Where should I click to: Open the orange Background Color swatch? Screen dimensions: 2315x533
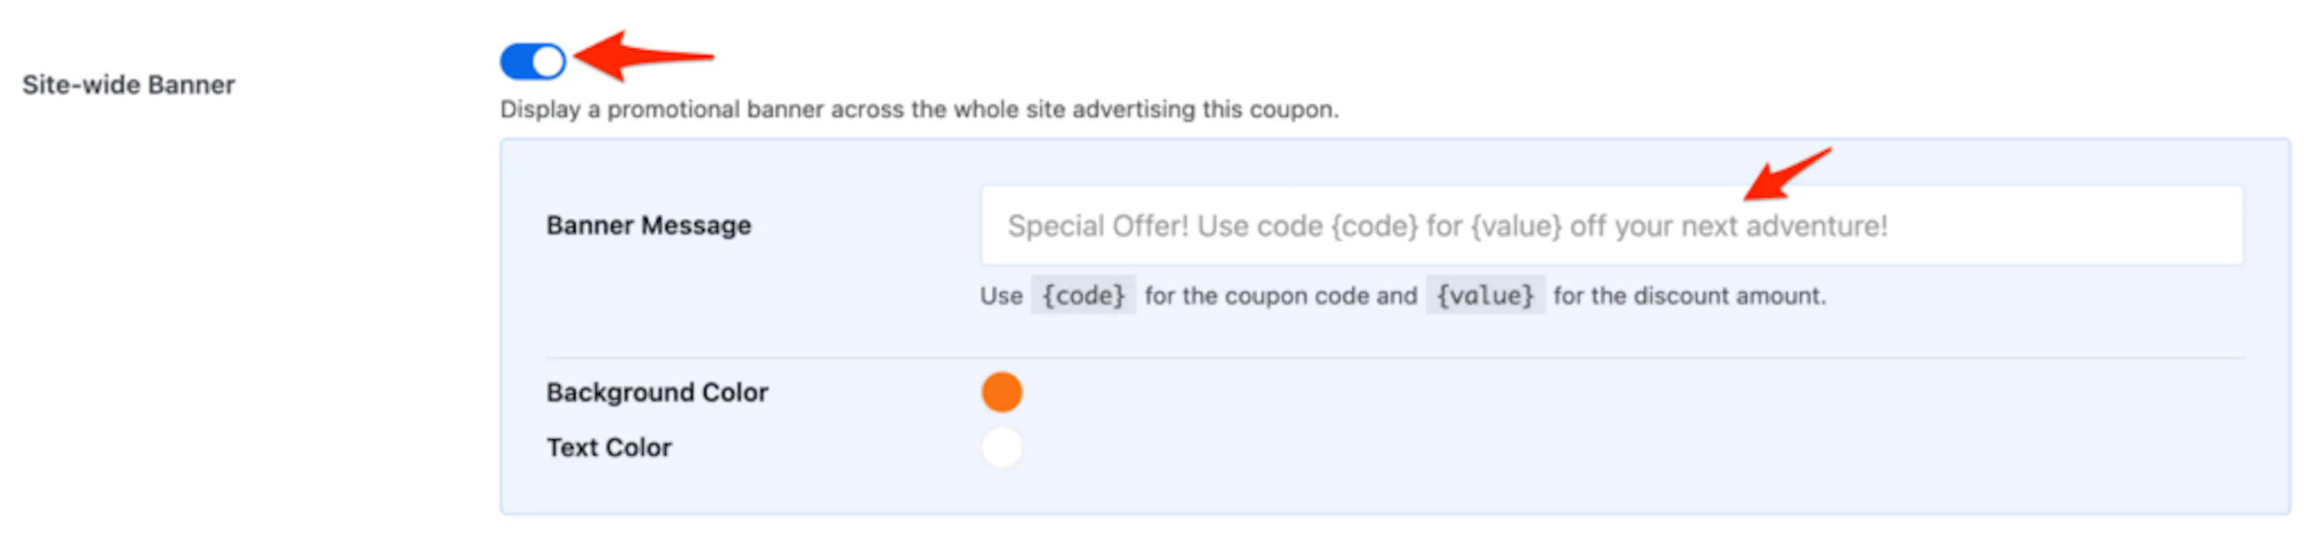1001,392
